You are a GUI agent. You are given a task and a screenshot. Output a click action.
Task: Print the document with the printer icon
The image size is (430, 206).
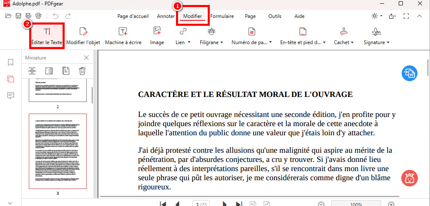pyautogui.click(x=38, y=16)
